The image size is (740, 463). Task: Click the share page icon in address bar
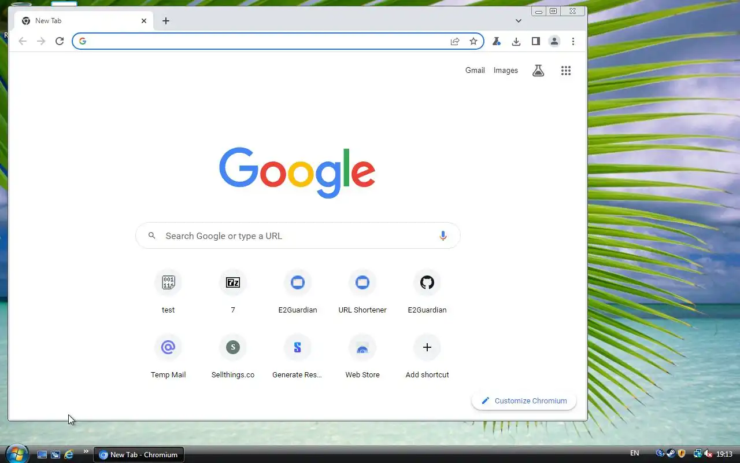[x=455, y=41]
